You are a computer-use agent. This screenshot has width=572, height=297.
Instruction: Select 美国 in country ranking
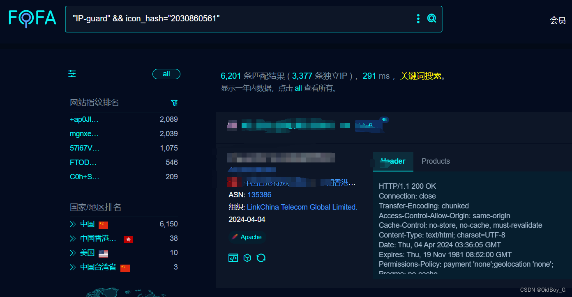click(88, 253)
